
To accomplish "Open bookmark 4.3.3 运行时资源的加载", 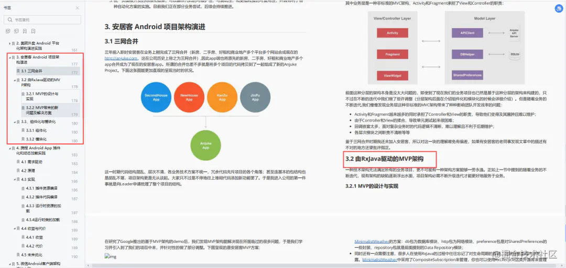I will [x=43, y=208].
